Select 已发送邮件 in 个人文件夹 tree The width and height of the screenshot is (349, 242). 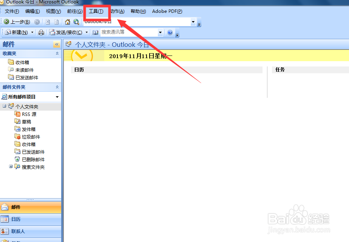point(33,152)
